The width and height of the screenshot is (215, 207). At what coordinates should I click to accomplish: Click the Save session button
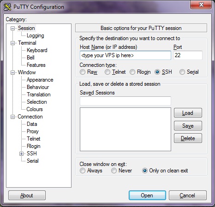pos(188,126)
